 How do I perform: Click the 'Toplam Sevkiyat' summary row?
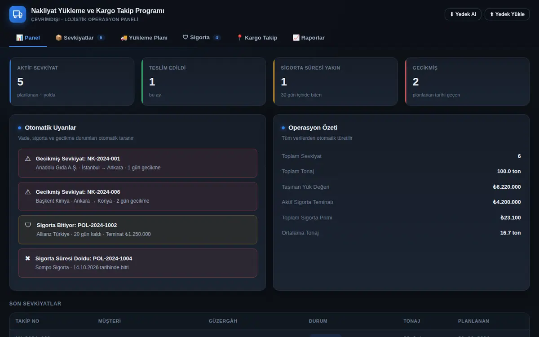pos(401,156)
